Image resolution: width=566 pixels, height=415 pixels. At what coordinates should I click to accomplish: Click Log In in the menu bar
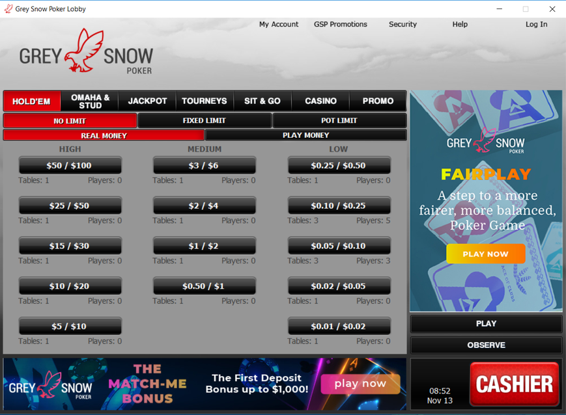pos(536,24)
